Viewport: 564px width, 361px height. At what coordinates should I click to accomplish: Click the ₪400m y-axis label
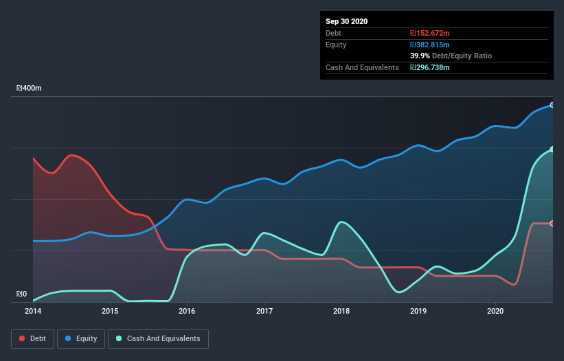(x=29, y=89)
